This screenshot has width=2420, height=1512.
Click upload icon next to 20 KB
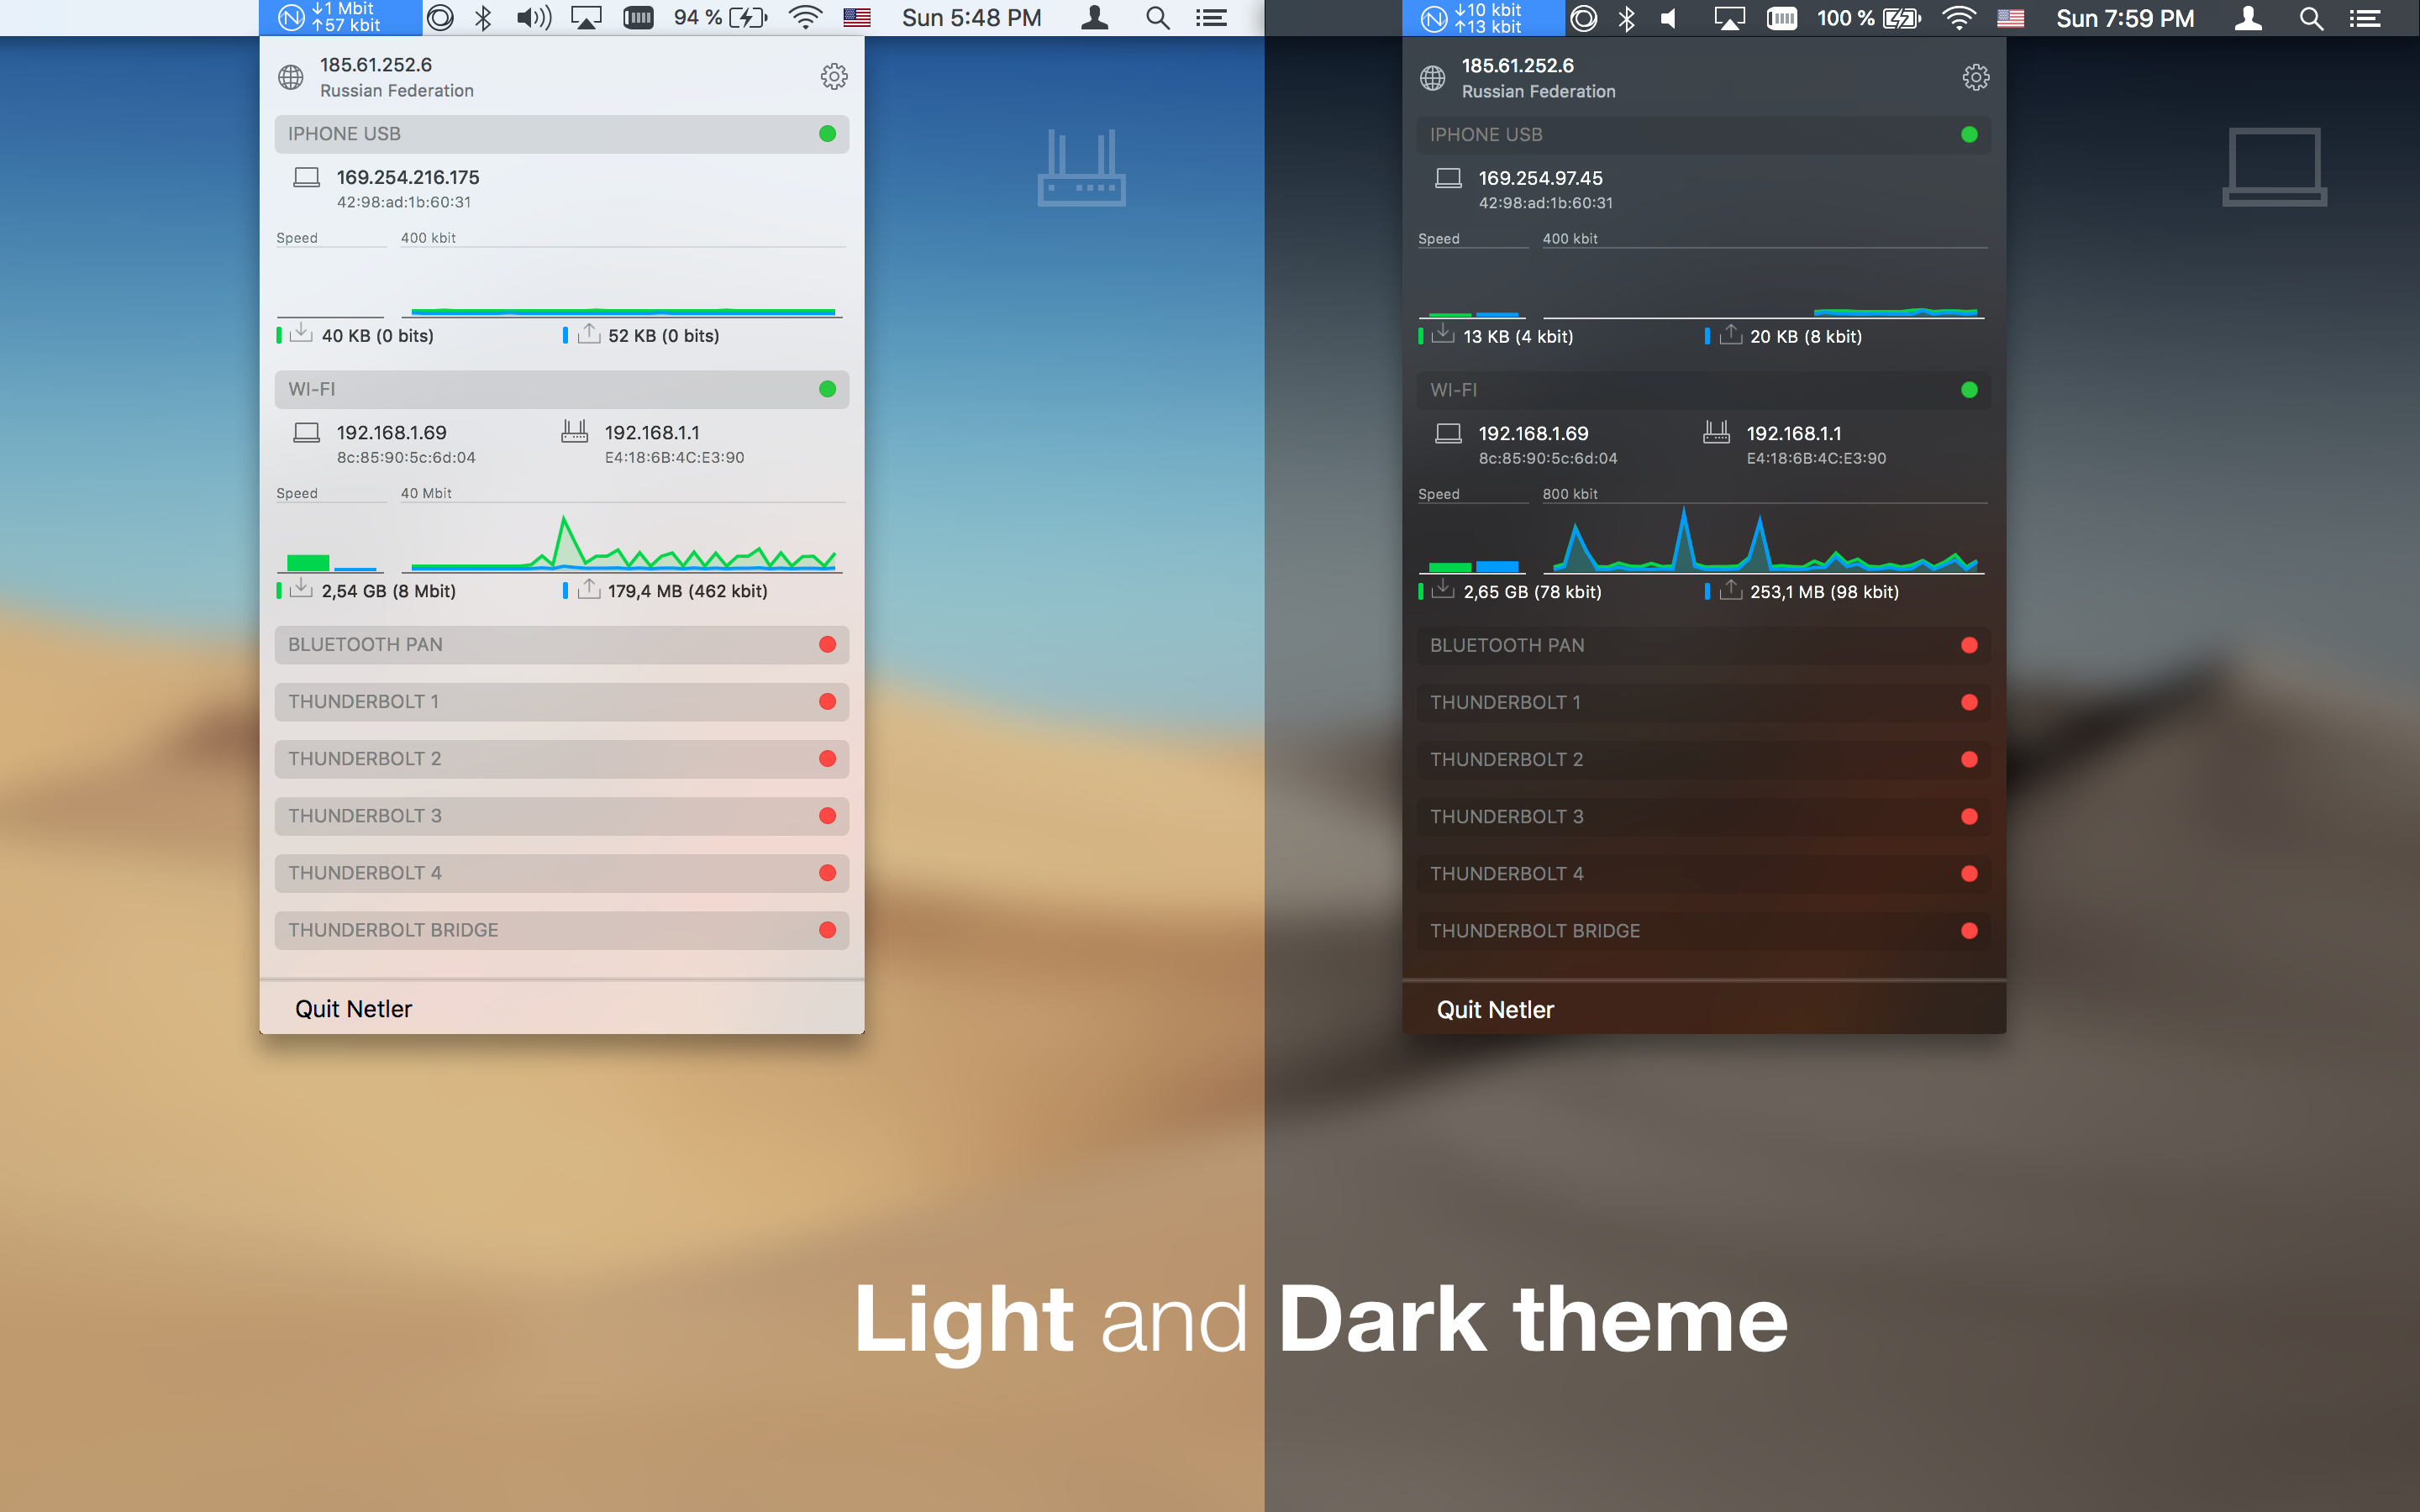(x=1731, y=334)
